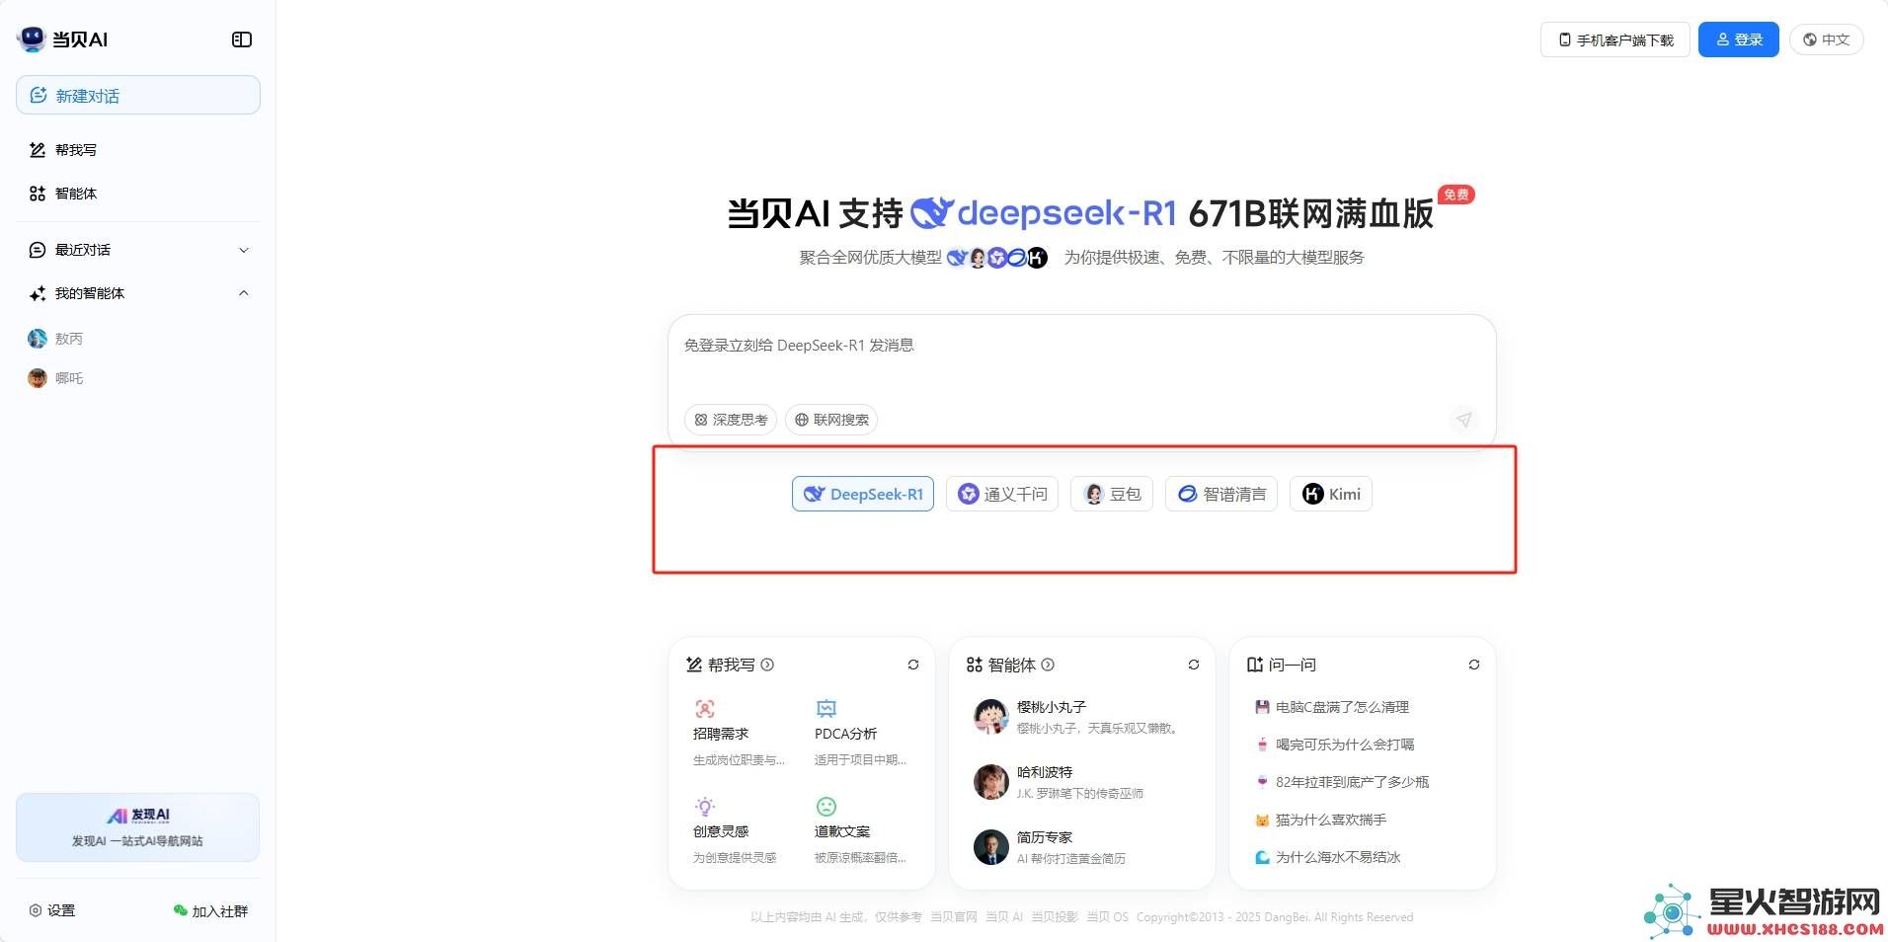Click arrow icon beside 帮我写 card title
1888x942 pixels.
[x=767, y=665]
